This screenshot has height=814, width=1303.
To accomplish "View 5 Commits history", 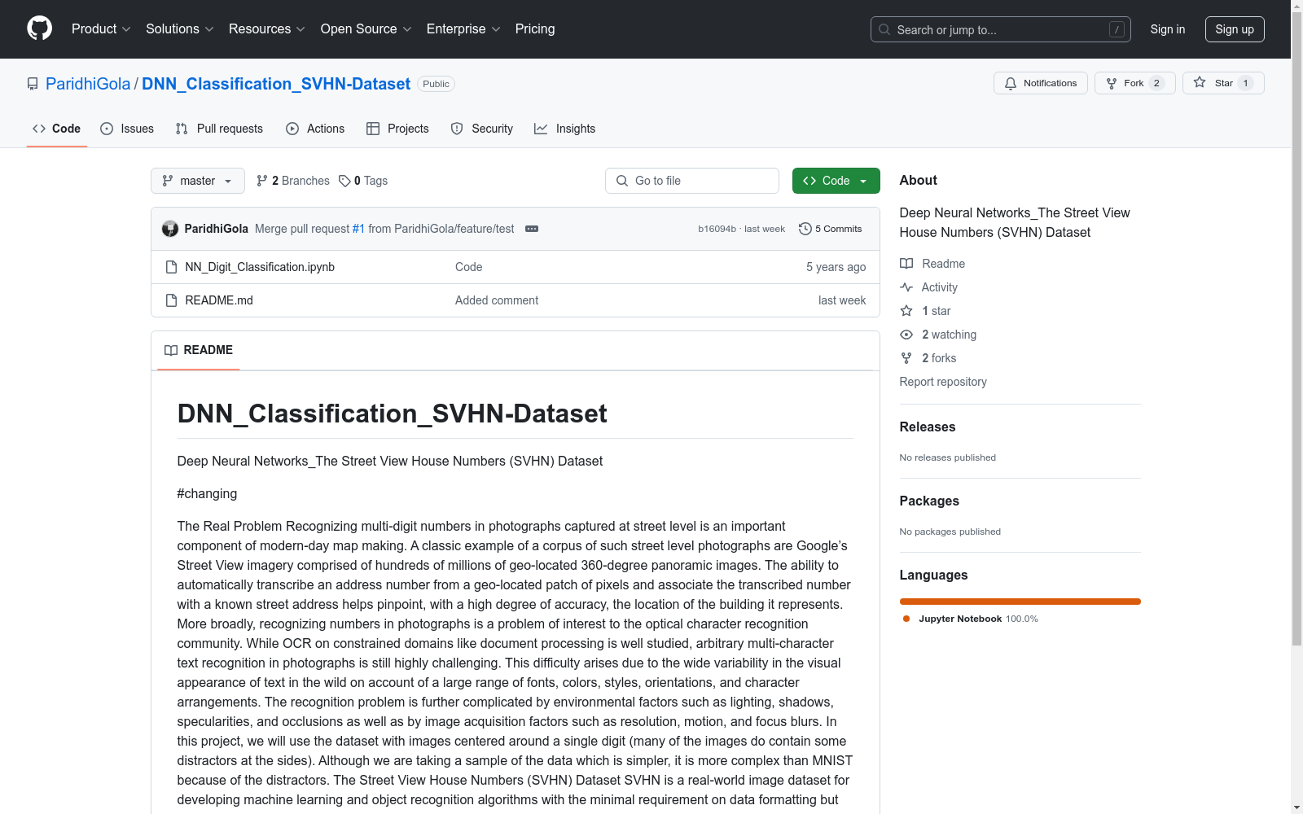I will (x=831, y=229).
